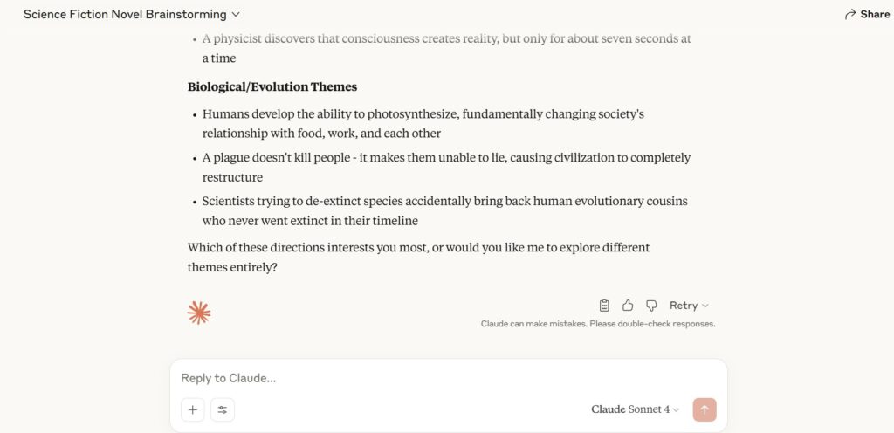Click the plague unable to lie bullet
The width and height of the screenshot is (894, 433).
(446, 168)
